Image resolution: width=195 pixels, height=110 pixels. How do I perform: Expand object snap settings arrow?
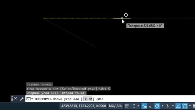(x=190, y=106)
